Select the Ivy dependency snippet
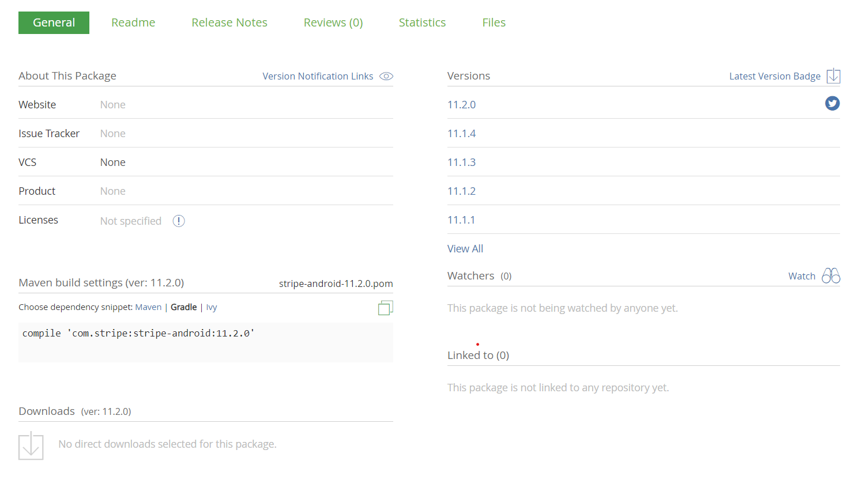866x480 pixels. coord(212,307)
